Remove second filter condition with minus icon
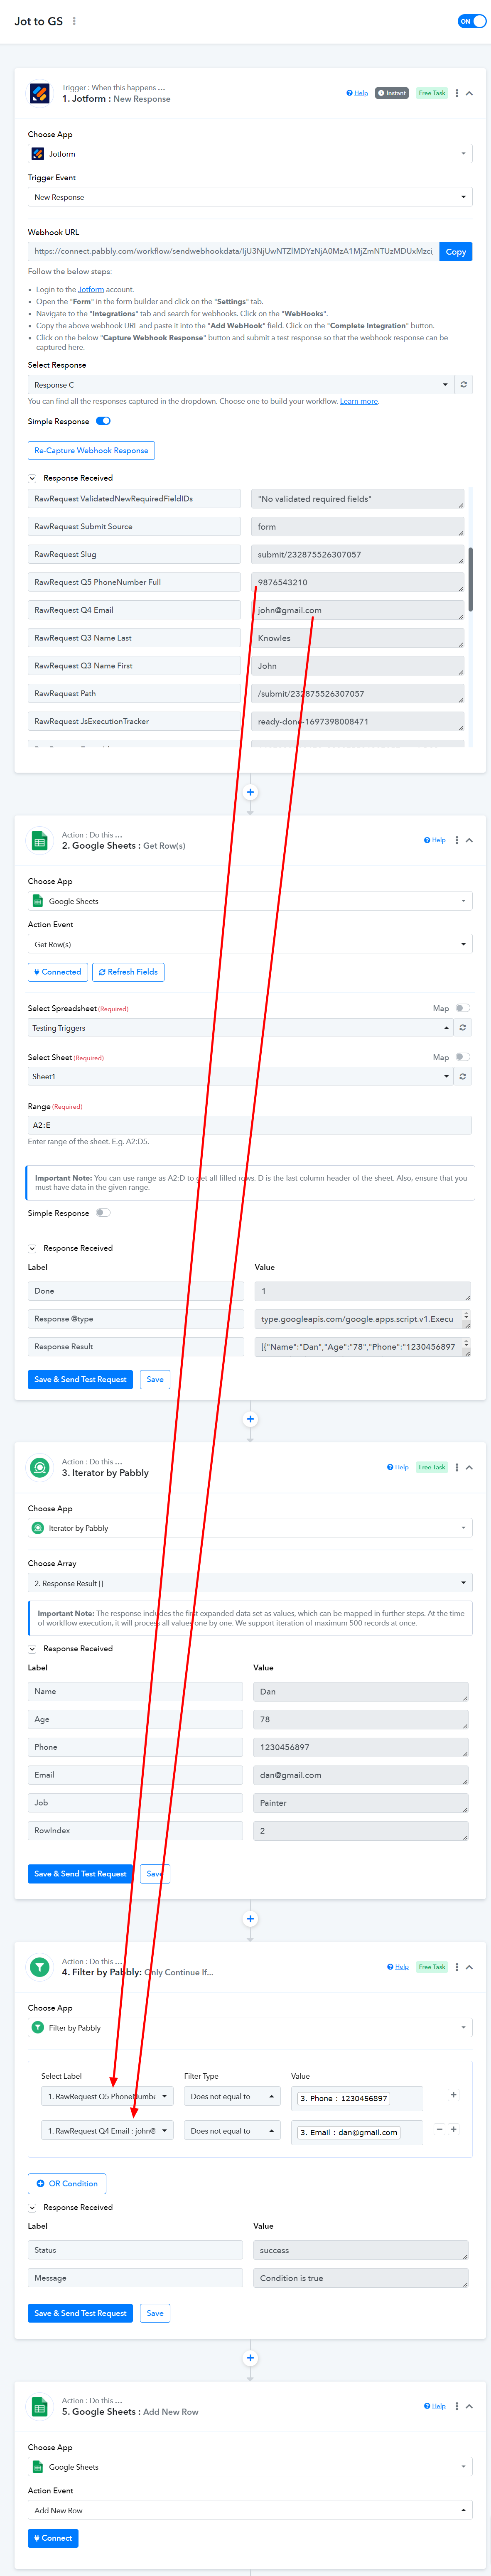491x2576 pixels. 439,2129
